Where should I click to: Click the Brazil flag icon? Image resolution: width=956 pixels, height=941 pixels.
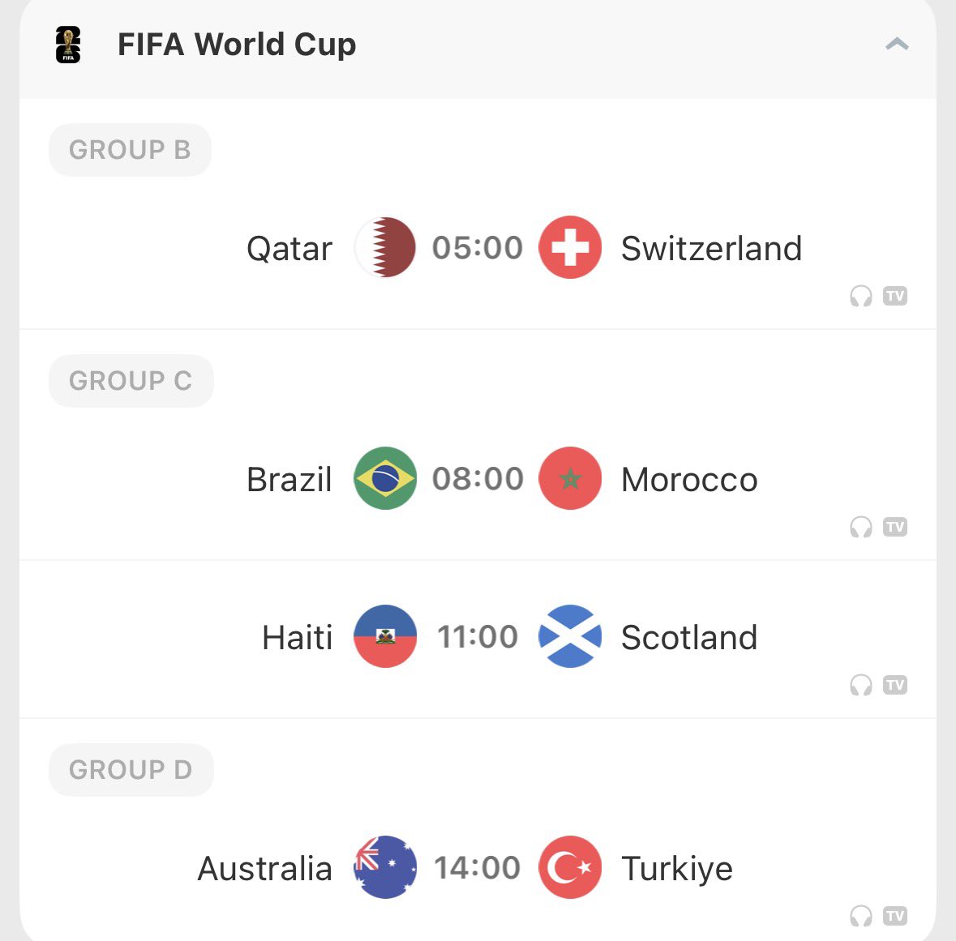(x=385, y=478)
